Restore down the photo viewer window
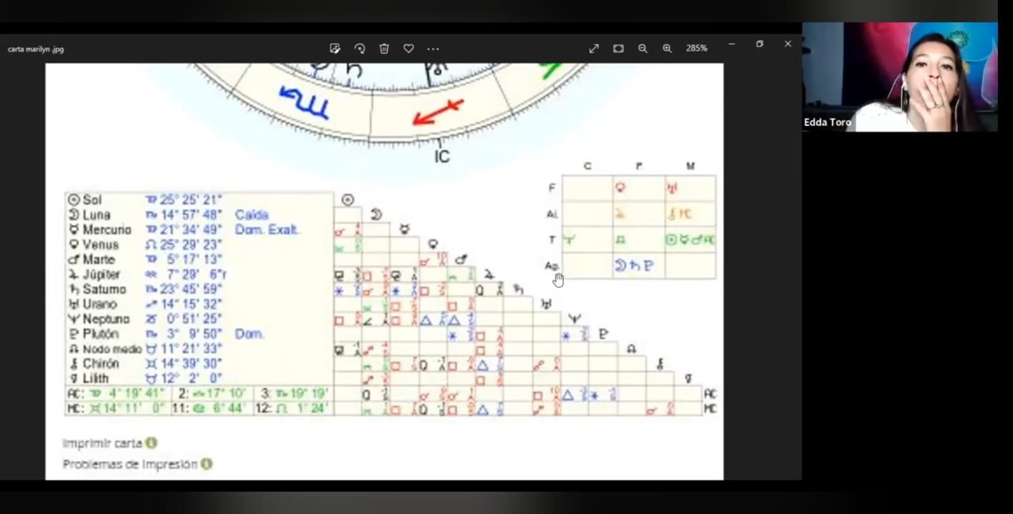The width and height of the screenshot is (1013, 514). [x=759, y=44]
